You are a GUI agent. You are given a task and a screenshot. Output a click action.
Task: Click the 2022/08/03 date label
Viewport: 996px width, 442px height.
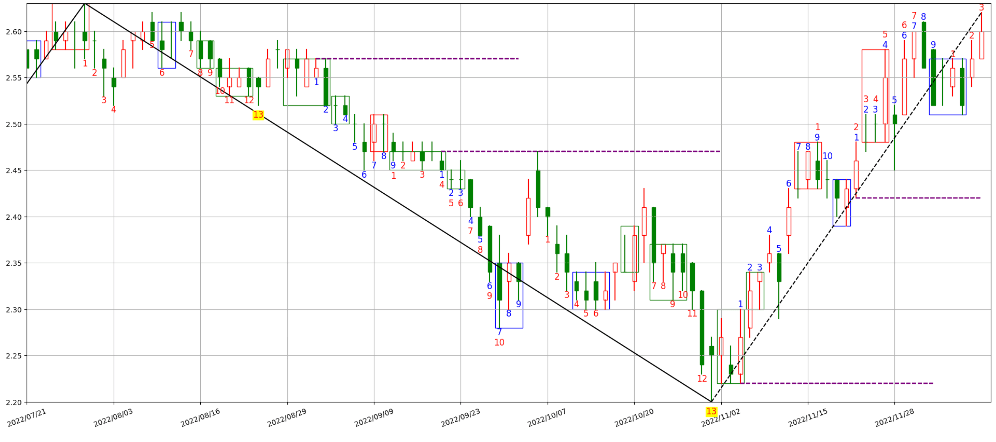(113, 418)
